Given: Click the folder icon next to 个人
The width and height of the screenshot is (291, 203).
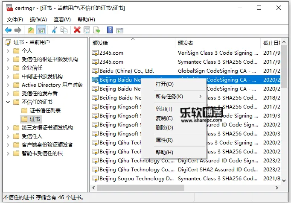Looking at the screenshot, I should point(16,51).
